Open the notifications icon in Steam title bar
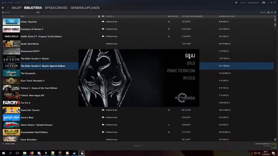The width and height of the screenshot is (278, 156). (236, 3)
